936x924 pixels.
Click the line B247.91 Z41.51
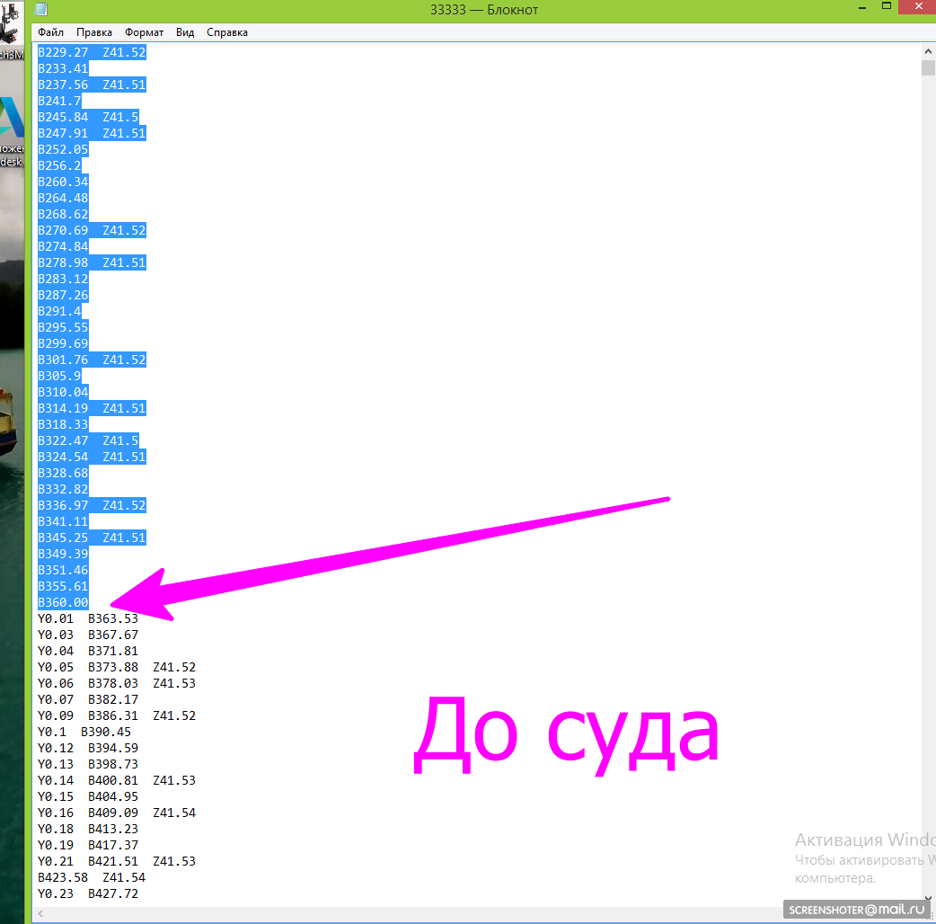(x=92, y=133)
